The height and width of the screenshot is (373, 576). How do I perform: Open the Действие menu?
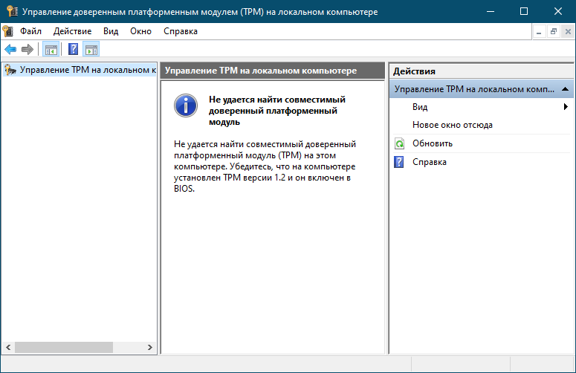[72, 31]
